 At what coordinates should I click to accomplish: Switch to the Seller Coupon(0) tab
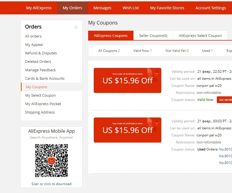(x=153, y=36)
